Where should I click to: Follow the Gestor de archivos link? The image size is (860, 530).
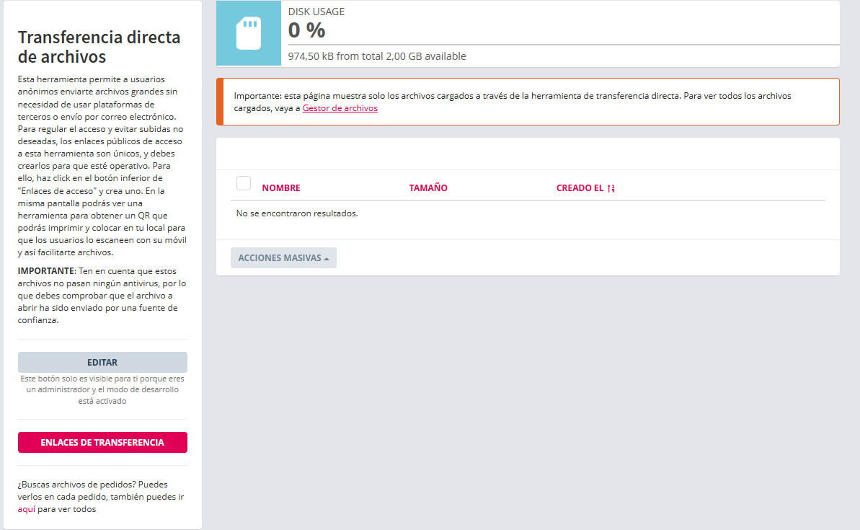tap(340, 108)
